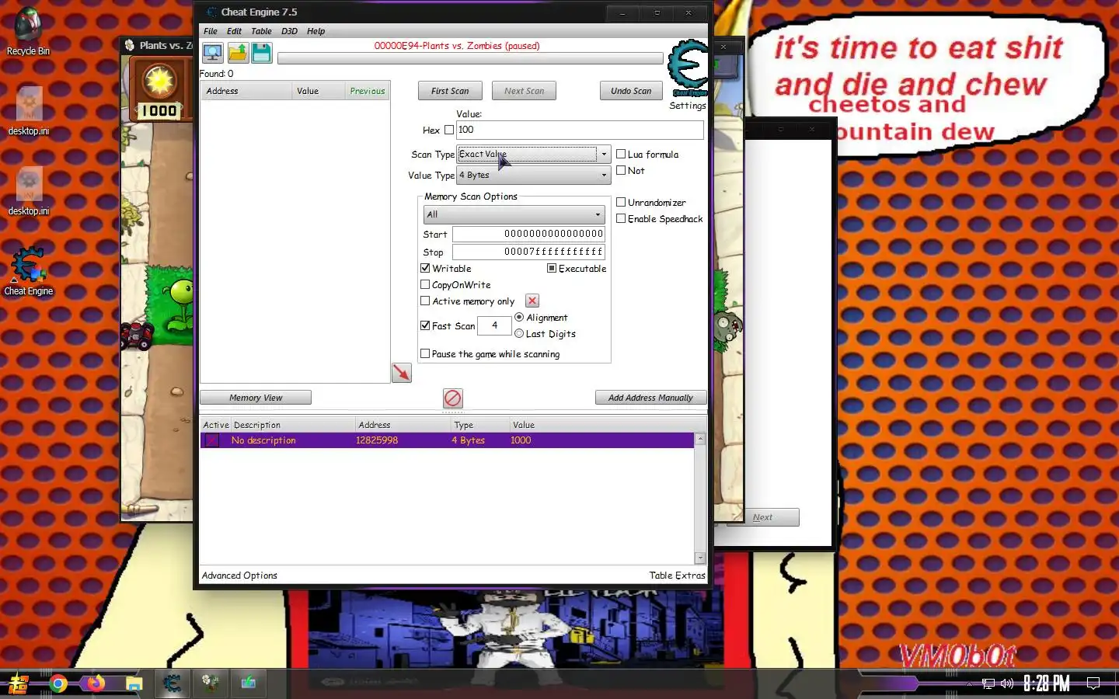The height and width of the screenshot is (699, 1119).
Task: Click the Start button on taskbar
Action: point(19,683)
